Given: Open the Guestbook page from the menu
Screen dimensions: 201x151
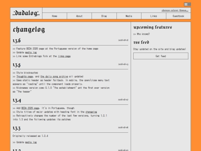Looking at the screenshot, I should (178, 16).
